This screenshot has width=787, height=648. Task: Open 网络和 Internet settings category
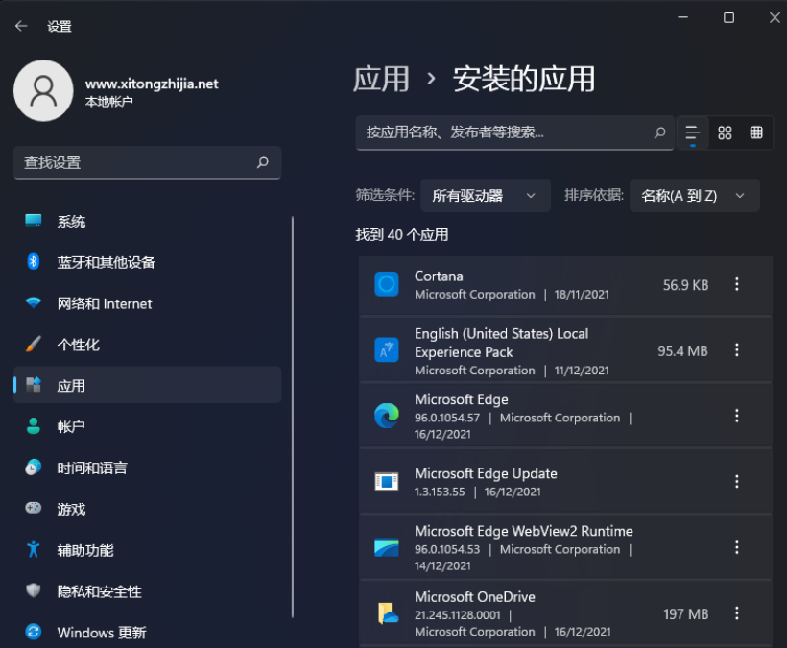click(147, 303)
